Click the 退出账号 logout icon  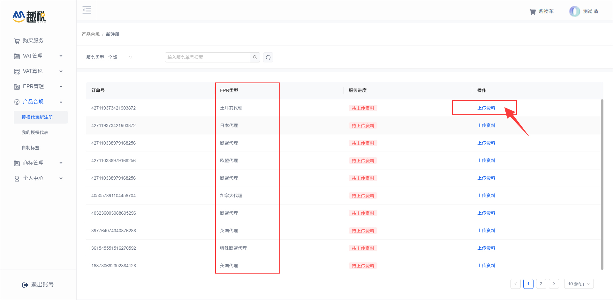click(x=25, y=285)
